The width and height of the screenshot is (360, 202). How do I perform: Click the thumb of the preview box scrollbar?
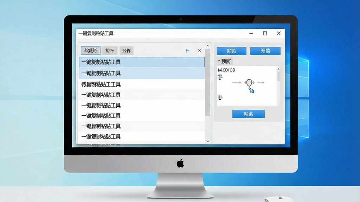coord(278,76)
